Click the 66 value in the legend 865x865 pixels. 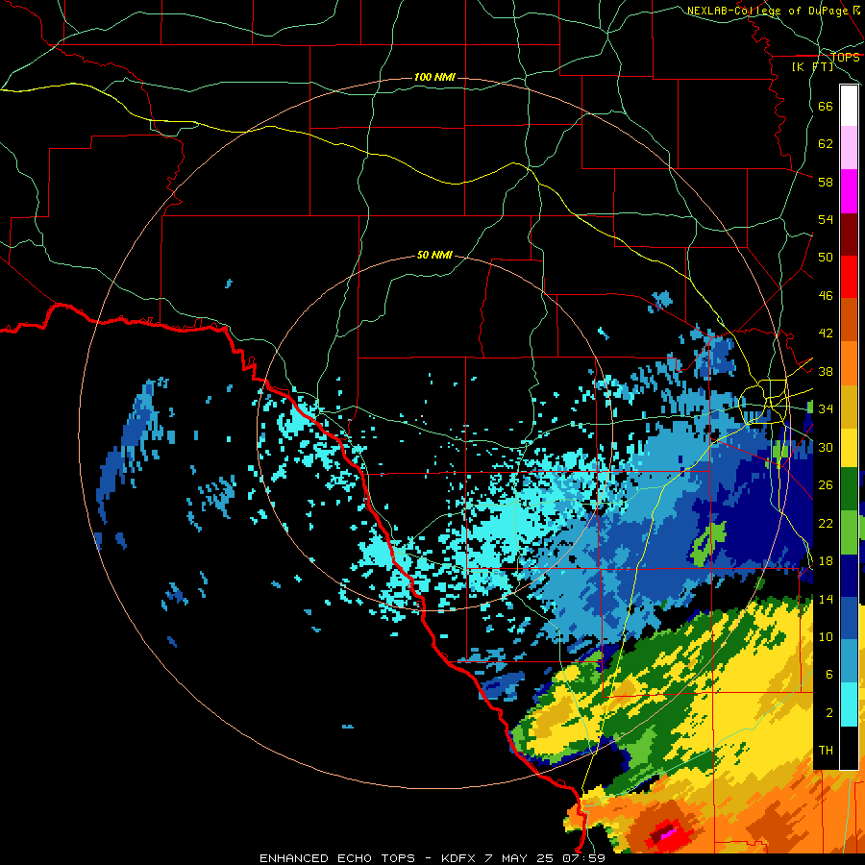point(826,106)
